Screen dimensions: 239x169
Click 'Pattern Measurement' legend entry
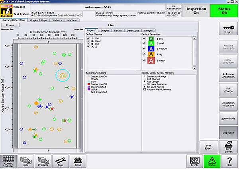click(157, 89)
